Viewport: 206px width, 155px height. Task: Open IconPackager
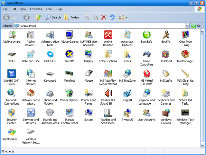185,57
